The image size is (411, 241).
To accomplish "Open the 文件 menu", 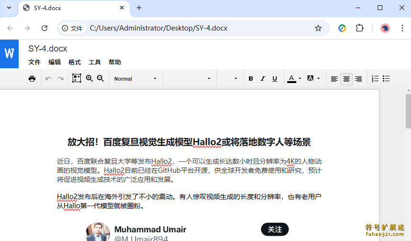I will click(34, 62).
